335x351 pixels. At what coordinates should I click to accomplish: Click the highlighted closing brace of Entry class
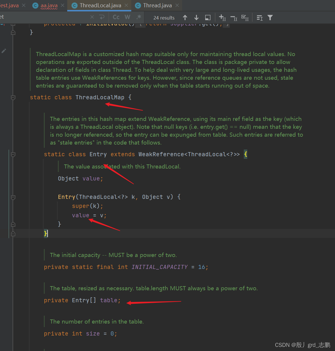(46, 233)
